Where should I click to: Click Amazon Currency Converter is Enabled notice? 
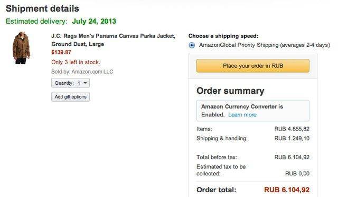pyautogui.click(x=253, y=111)
